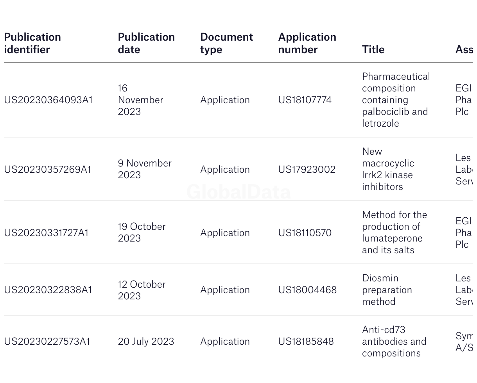Open the lumateperone production method title
Image resolution: width=477 pixels, height=383 pixels.
tap(395, 233)
